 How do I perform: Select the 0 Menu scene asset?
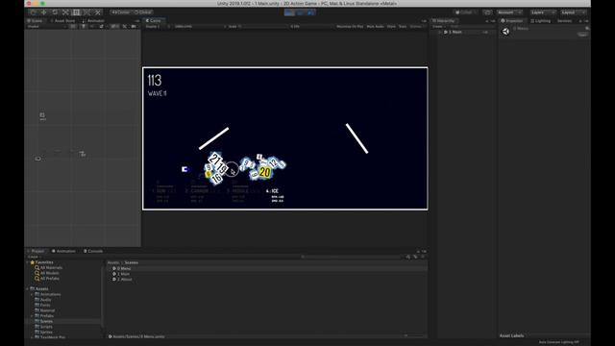(x=122, y=269)
